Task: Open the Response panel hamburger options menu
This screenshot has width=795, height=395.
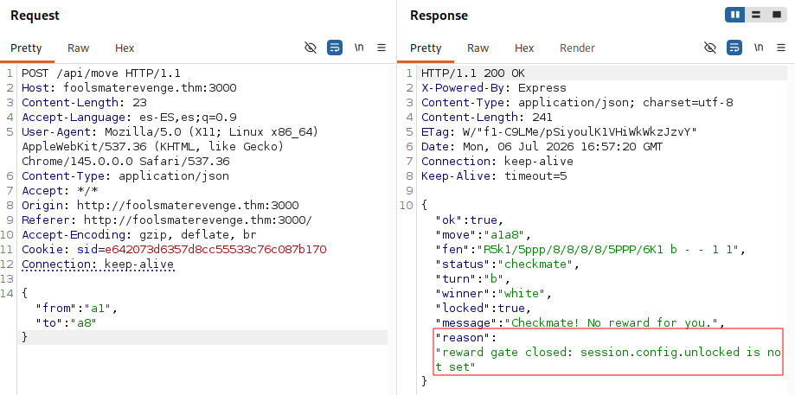Action: pyautogui.click(x=781, y=48)
